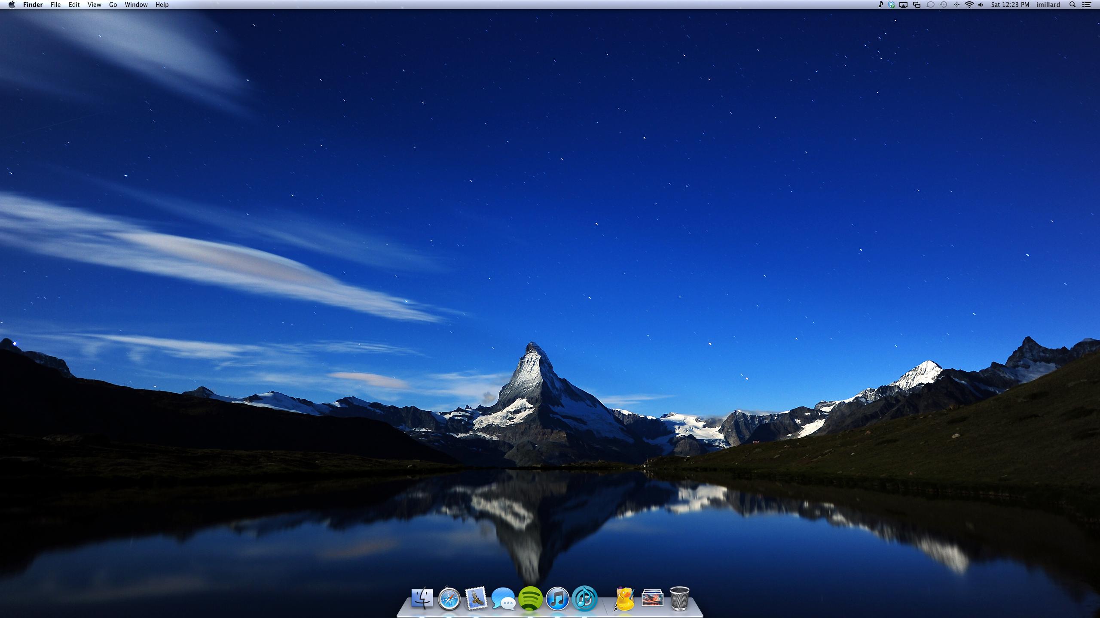Open iTunes from the dock
The width and height of the screenshot is (1100, 618).
pyautogui.click(x=557, y=598)
